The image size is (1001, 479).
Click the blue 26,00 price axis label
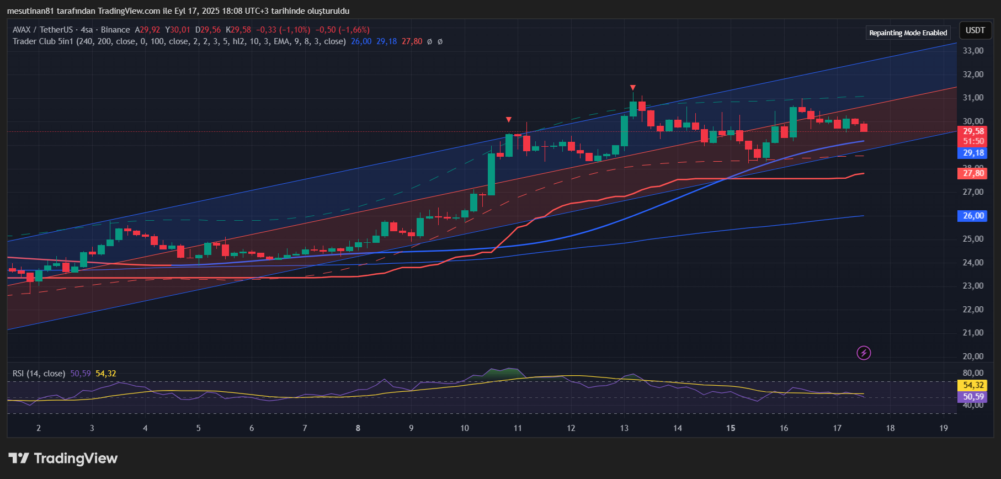coord(973,216)
